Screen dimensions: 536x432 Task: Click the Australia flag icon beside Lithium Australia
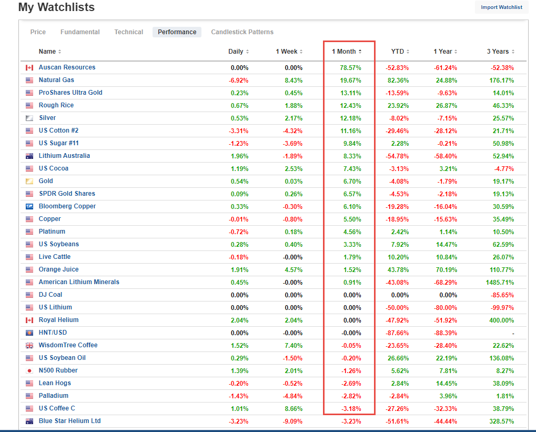tap(29, 156)
